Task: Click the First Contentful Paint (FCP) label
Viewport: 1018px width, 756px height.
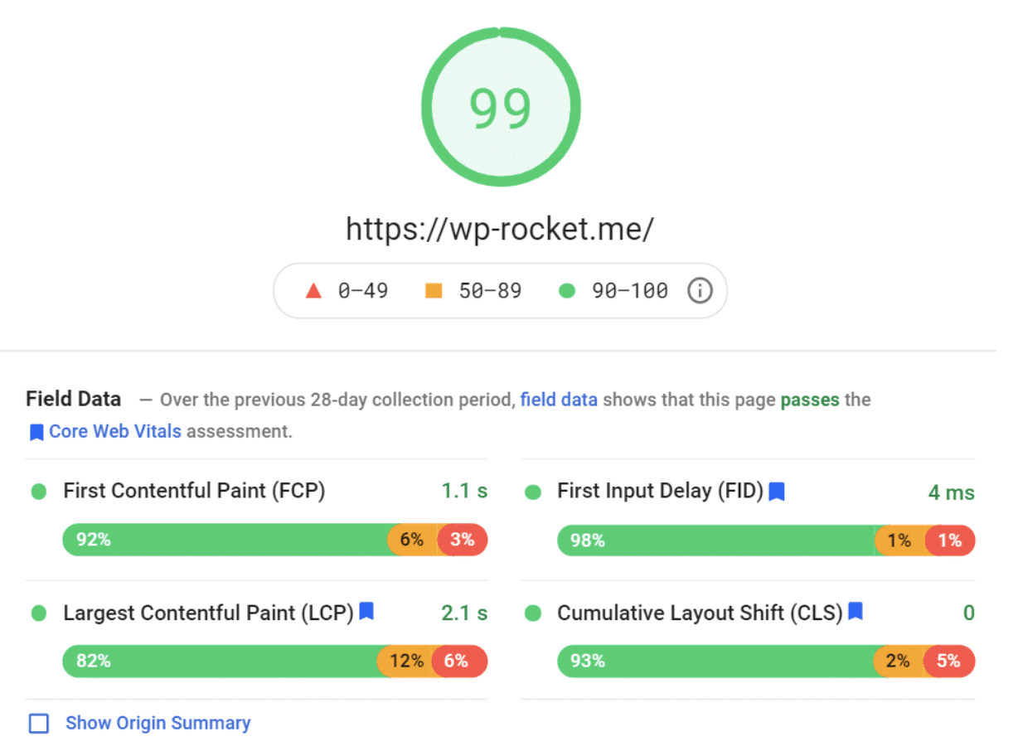Action: pos(194,491)
